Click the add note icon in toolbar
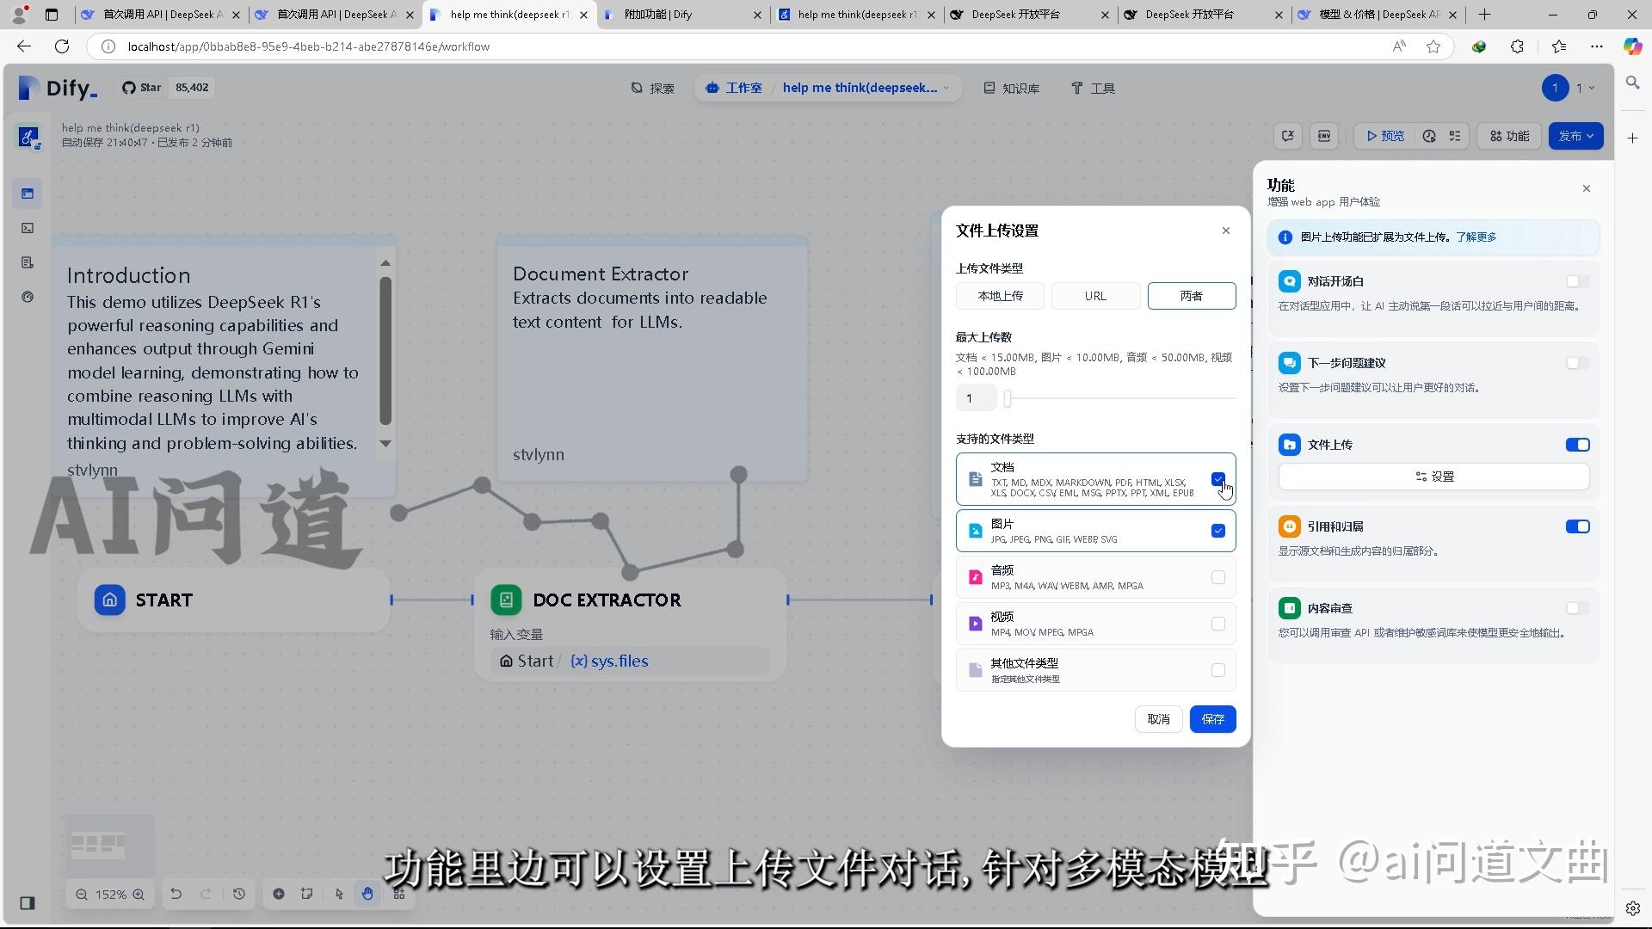The width and height of the screenshot is (1652, 929). [306, 894]
